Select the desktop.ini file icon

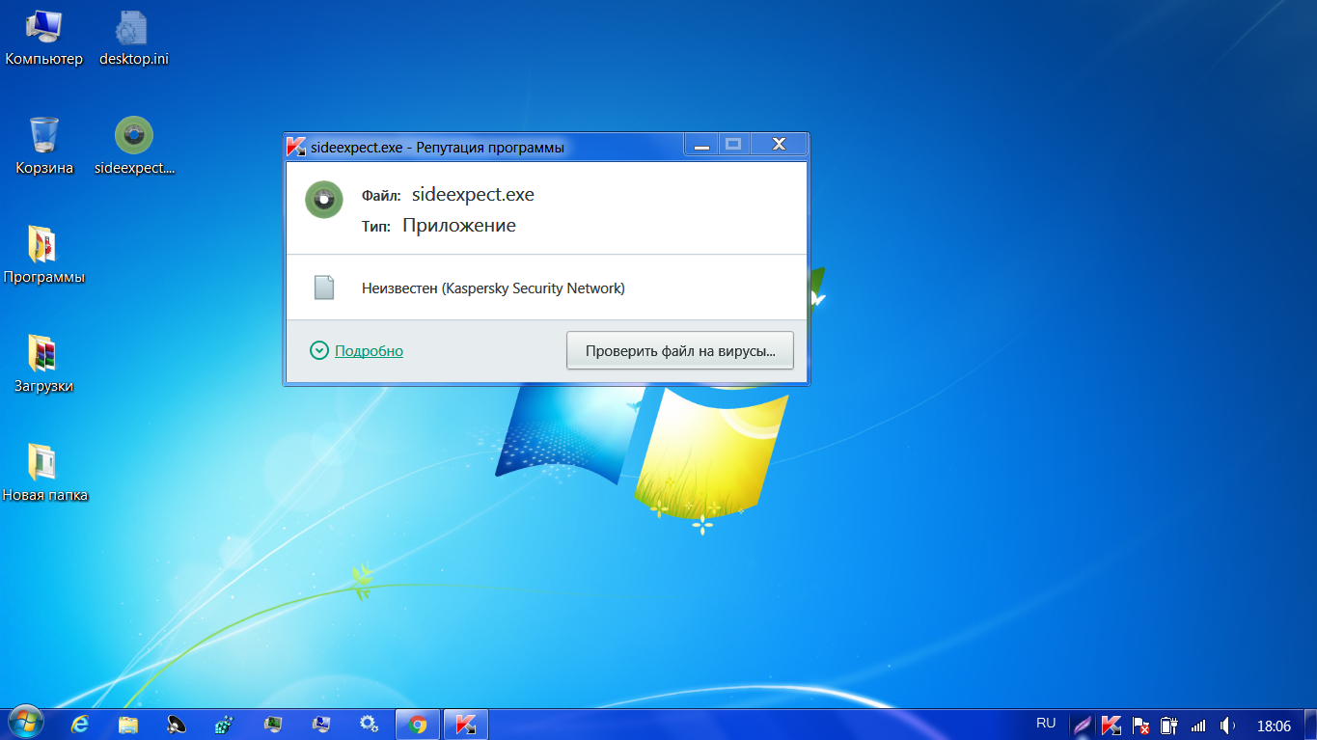133,39
